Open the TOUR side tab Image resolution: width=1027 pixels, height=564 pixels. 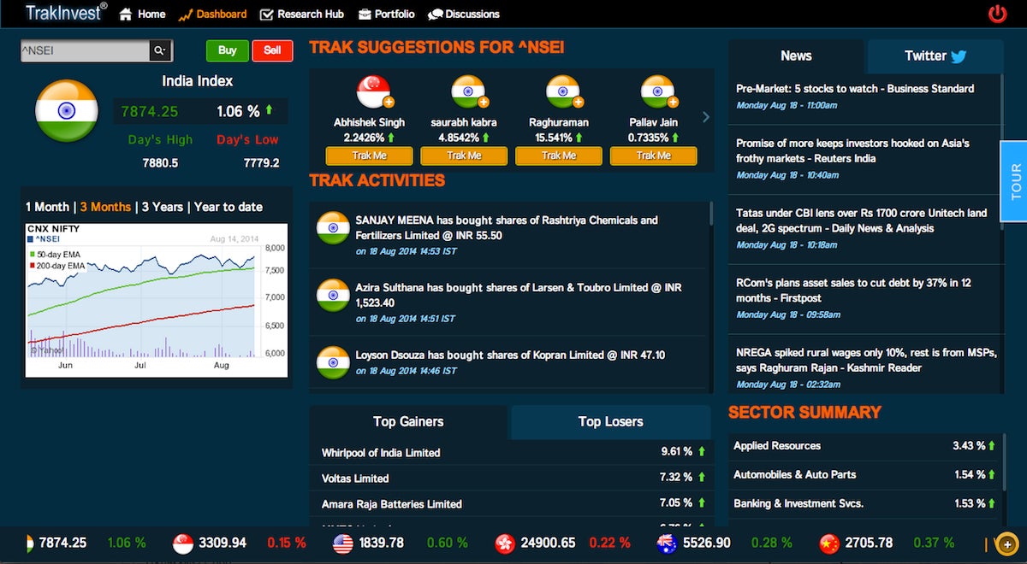point(1015,181)
